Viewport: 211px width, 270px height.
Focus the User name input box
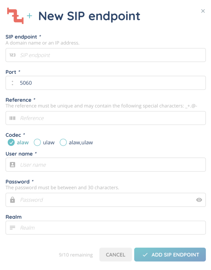(x=111, y=165)
